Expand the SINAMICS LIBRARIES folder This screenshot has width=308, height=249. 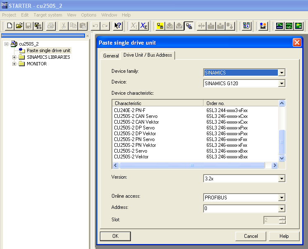pyautogui.click(x=14, y=57)
